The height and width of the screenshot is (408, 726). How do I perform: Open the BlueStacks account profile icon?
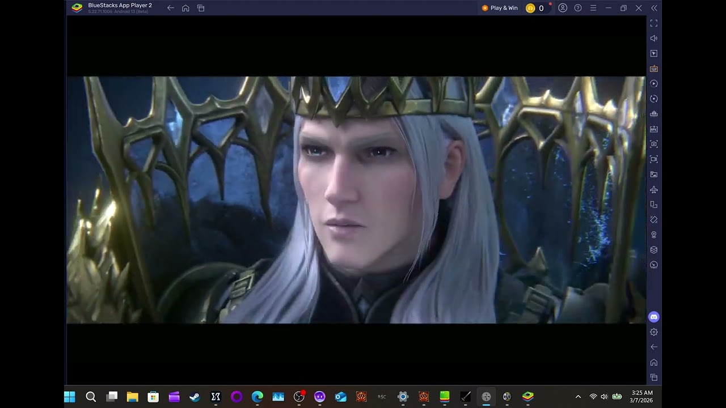pyautogui.click(x=563, y=8)
